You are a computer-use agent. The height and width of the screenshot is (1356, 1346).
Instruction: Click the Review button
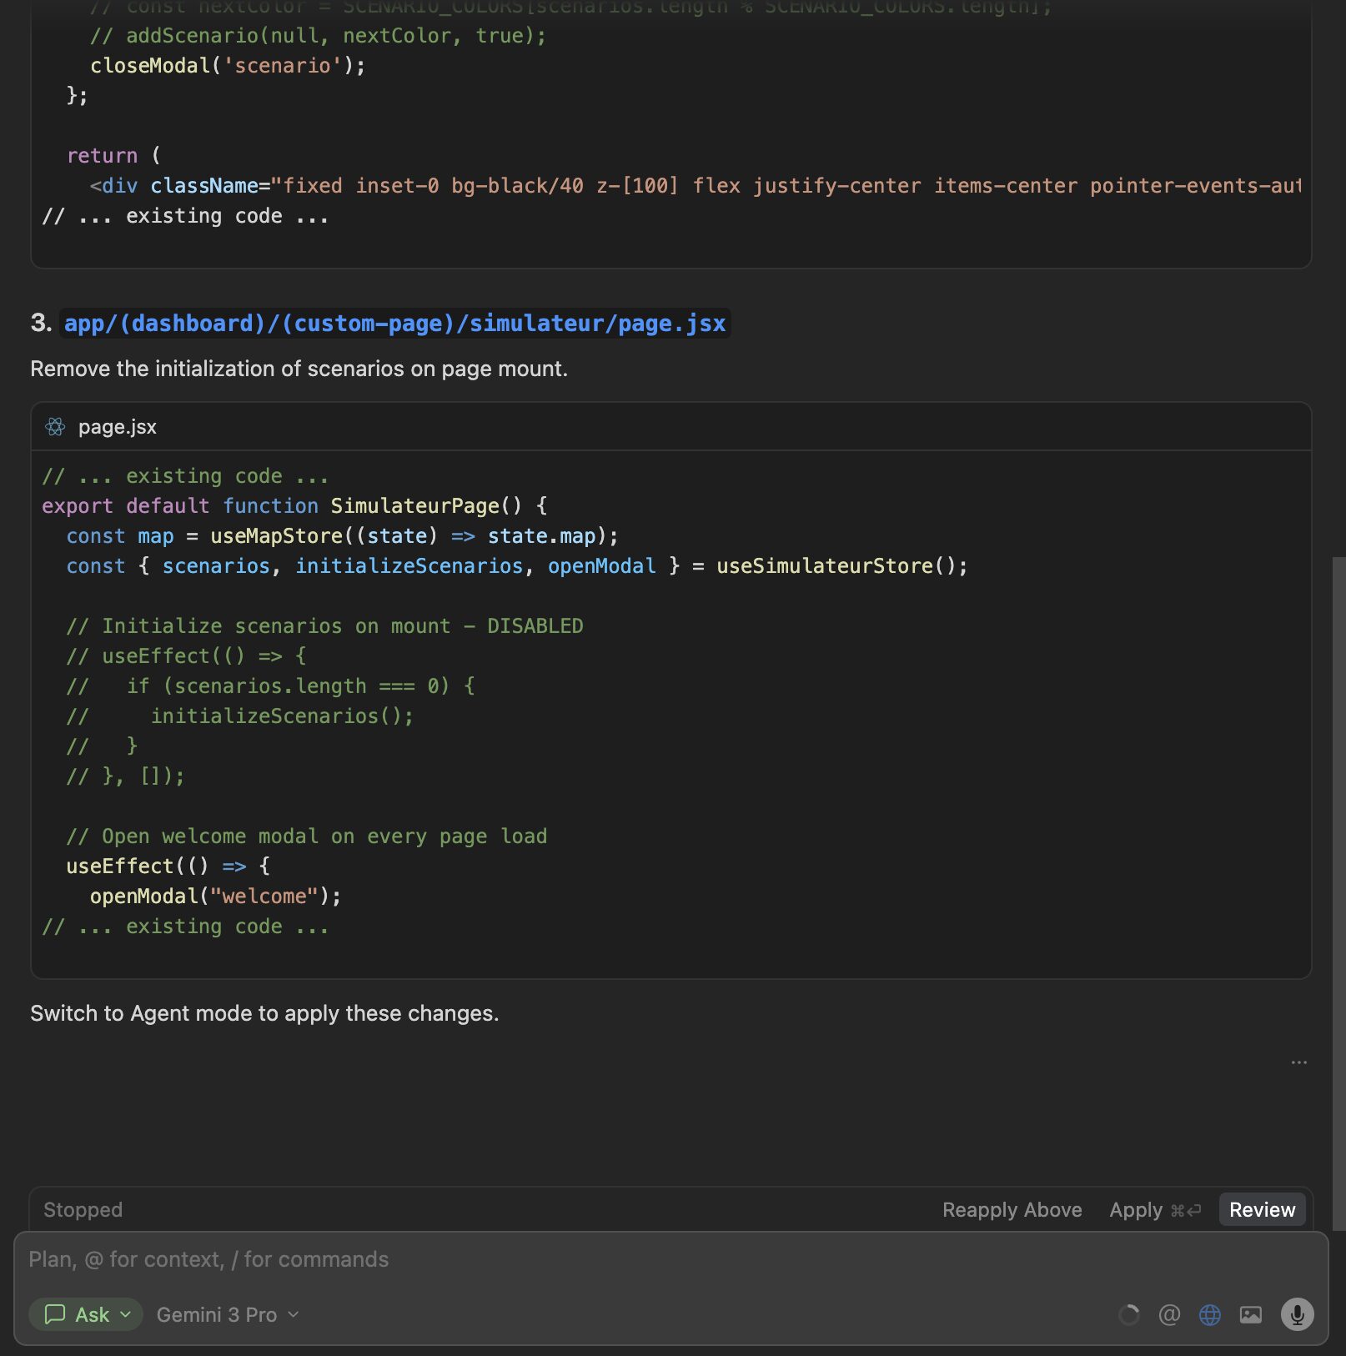(1262, 1210)
